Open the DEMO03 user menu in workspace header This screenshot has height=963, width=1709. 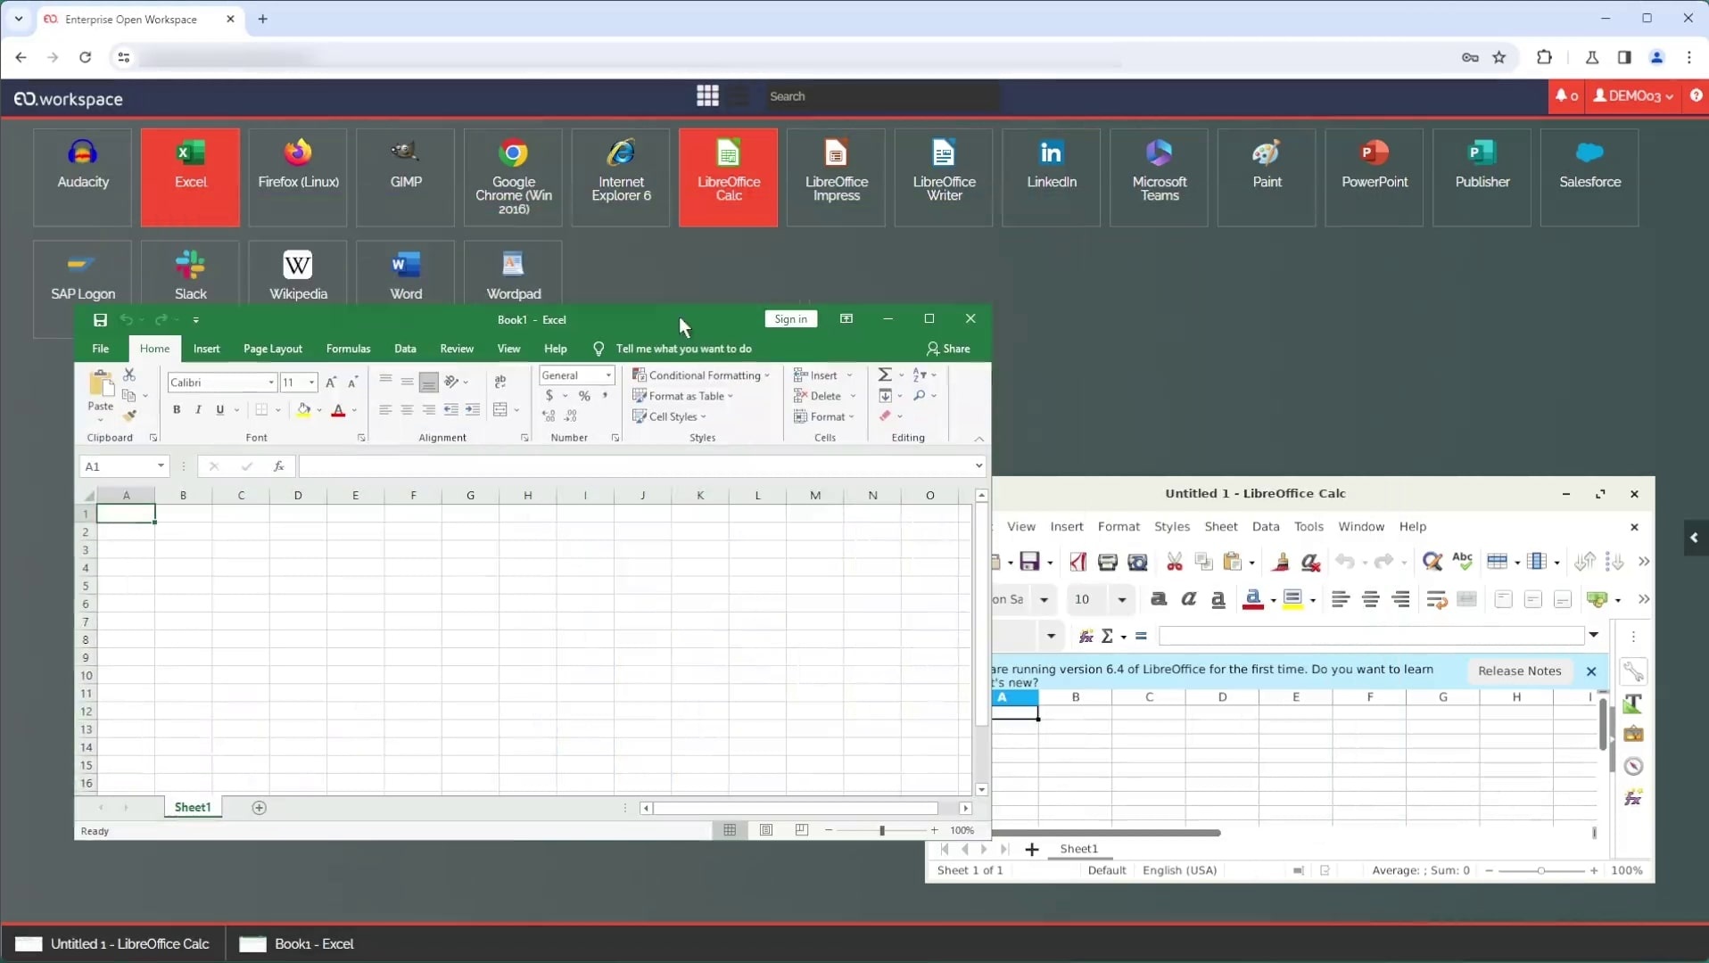coord(1633,96)
